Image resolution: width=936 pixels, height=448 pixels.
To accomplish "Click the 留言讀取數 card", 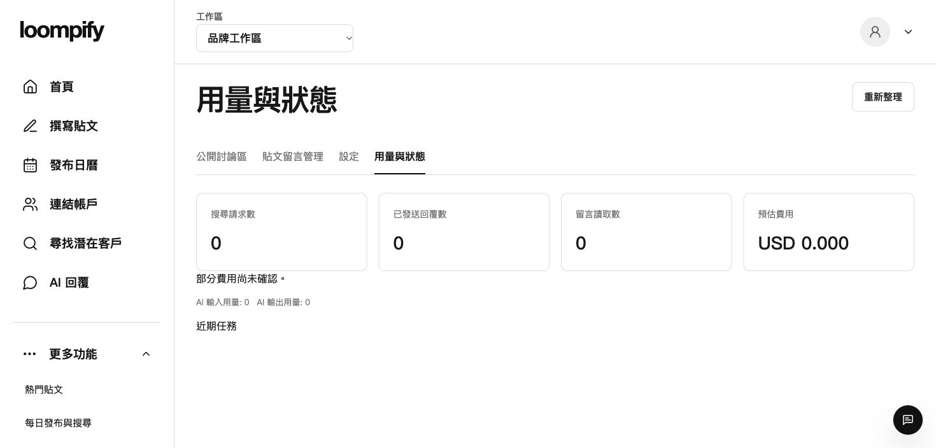I will tap(646, 232).
